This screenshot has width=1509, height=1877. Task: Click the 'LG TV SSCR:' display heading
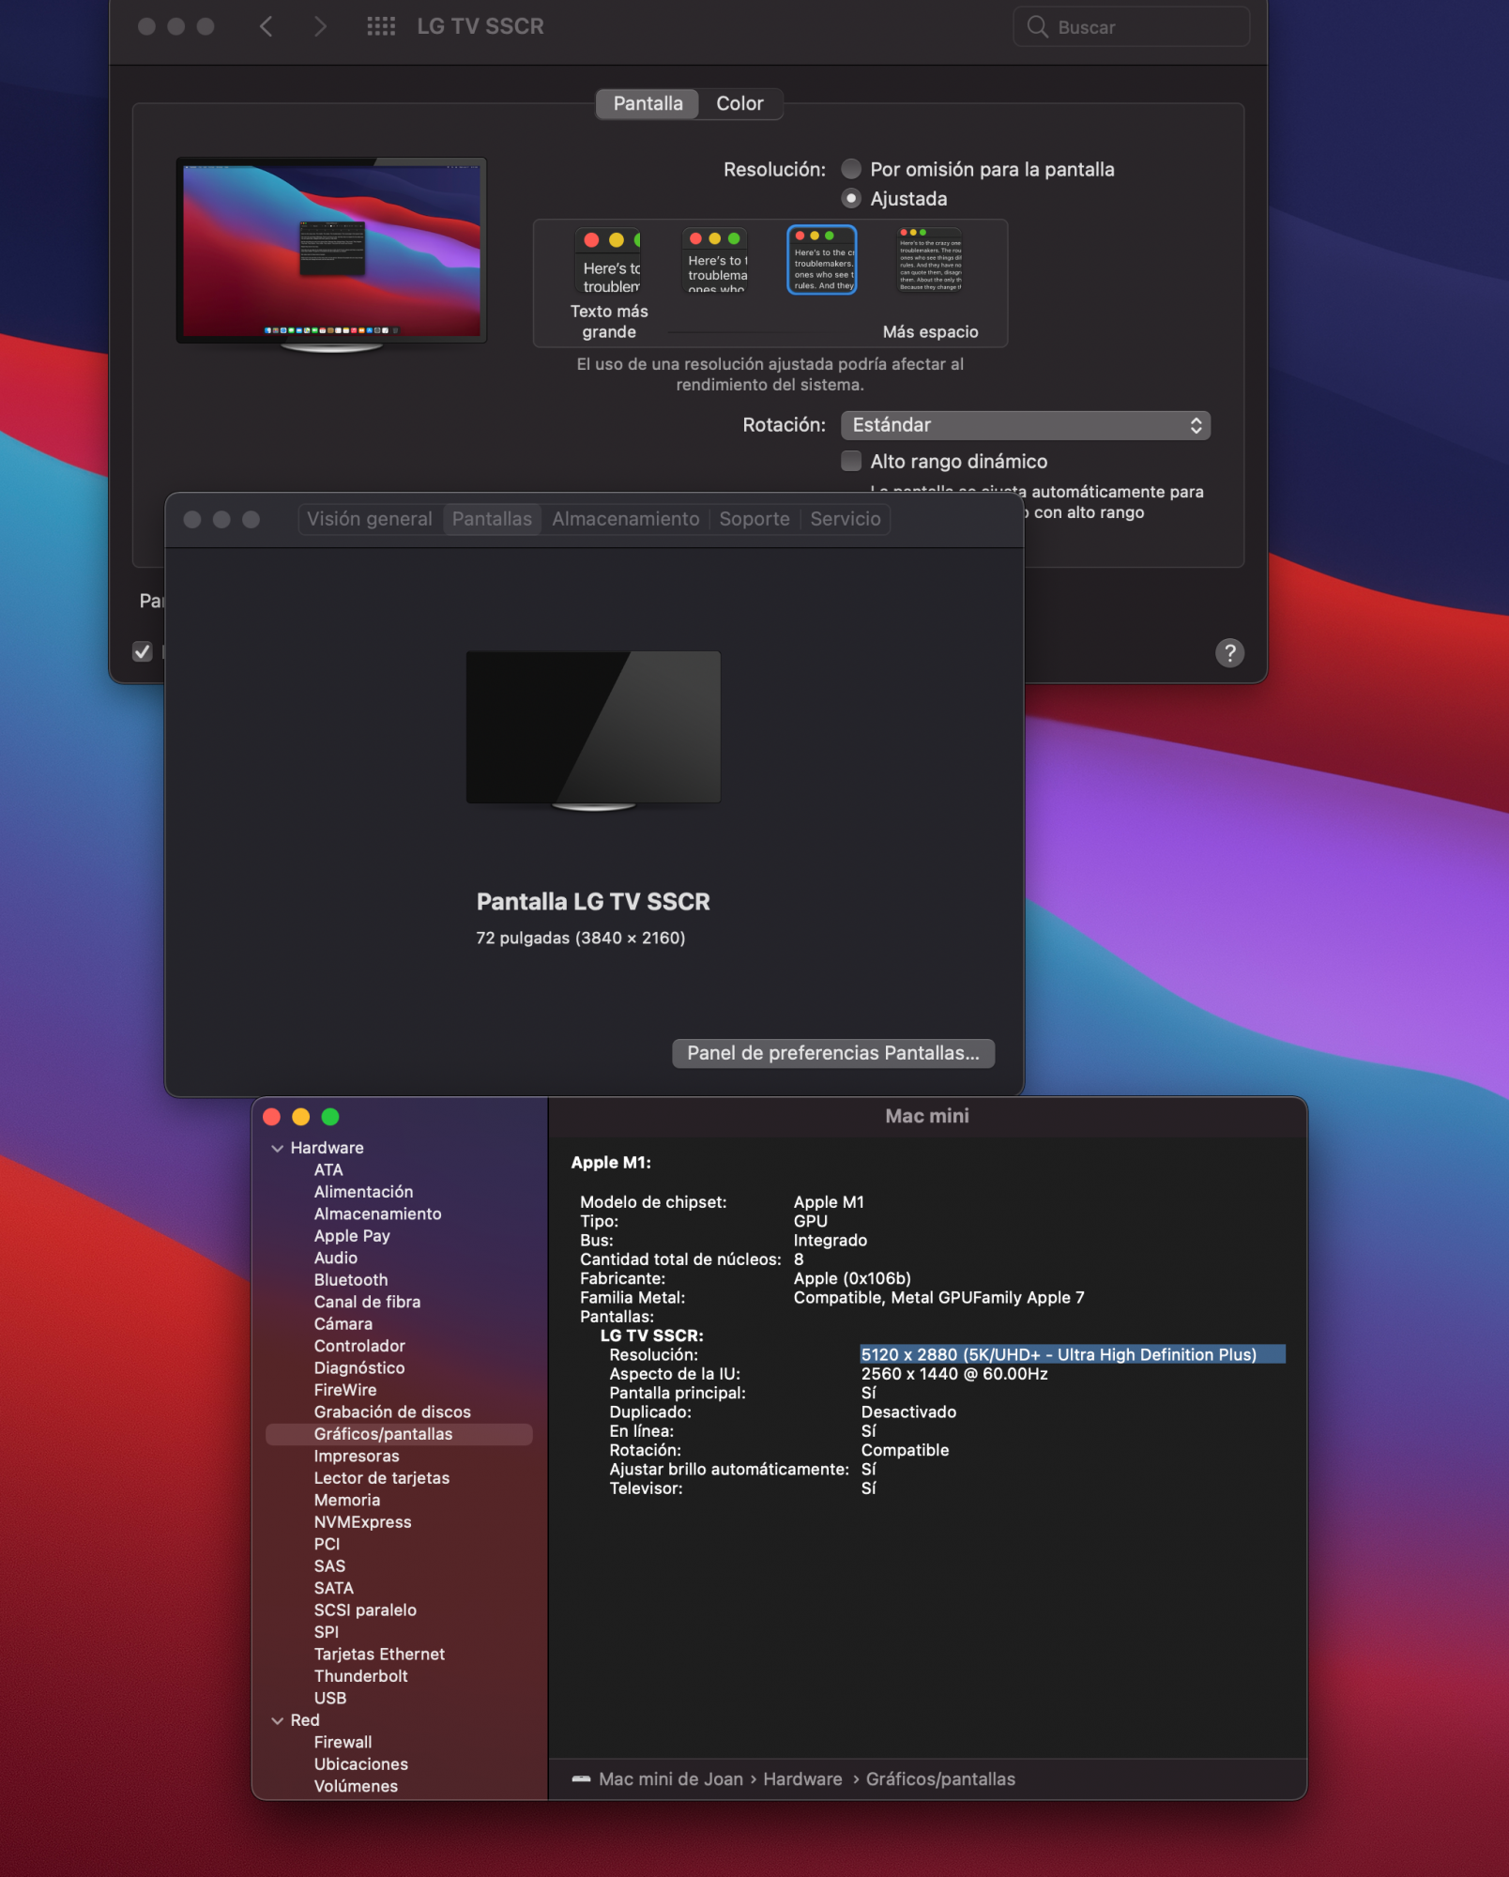pos(651,1335)
